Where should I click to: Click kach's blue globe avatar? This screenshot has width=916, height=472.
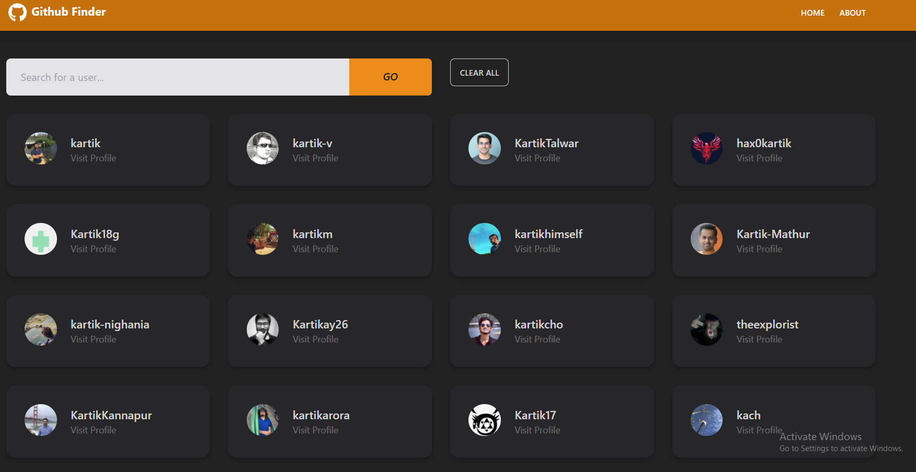(x=706, y=420)
